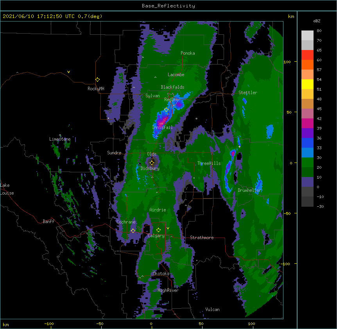Pick the dark green 10-20 dBZ swatch
The height and width of the screenshot is (329, 337).
pyautogui.click(x=307, y=172)
